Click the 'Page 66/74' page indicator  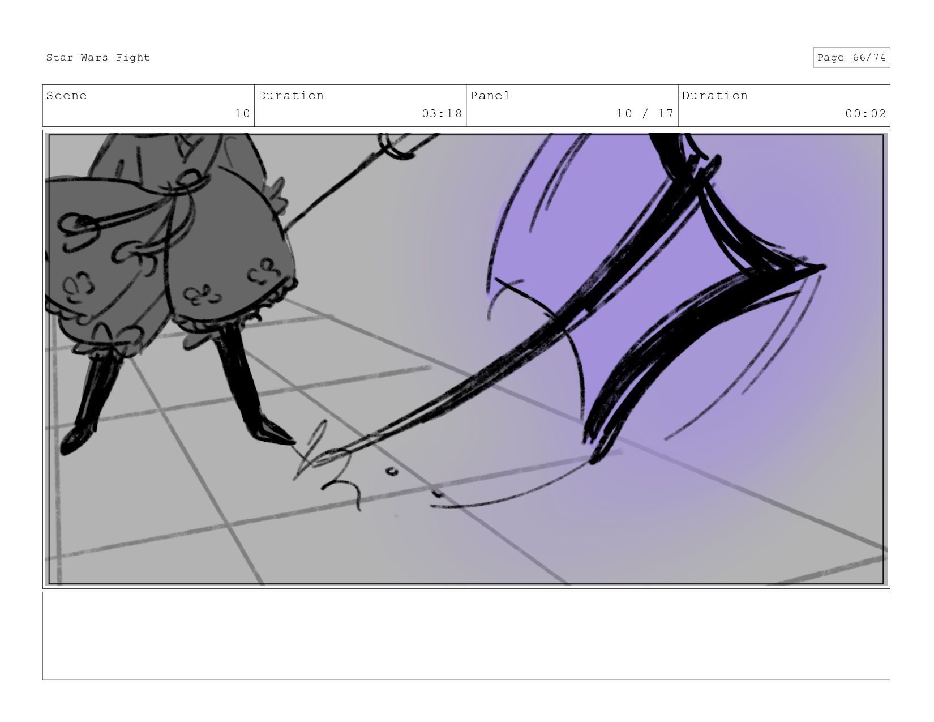(851, 58)
